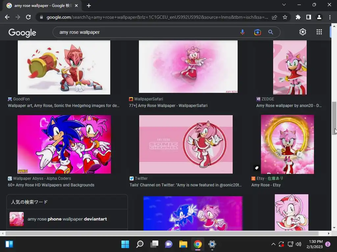Screen dimensions: 337x252
Task: Click the amy rose wallpaper search field
Action: (146, 32)
